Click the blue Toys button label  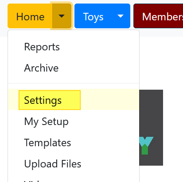(x=93, y=16)
